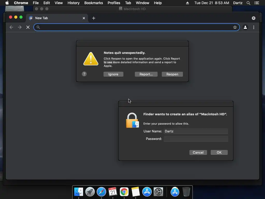265x199 pixels.
Task: Click the eject icon in the menu bar
Action: tap(187, 3)
